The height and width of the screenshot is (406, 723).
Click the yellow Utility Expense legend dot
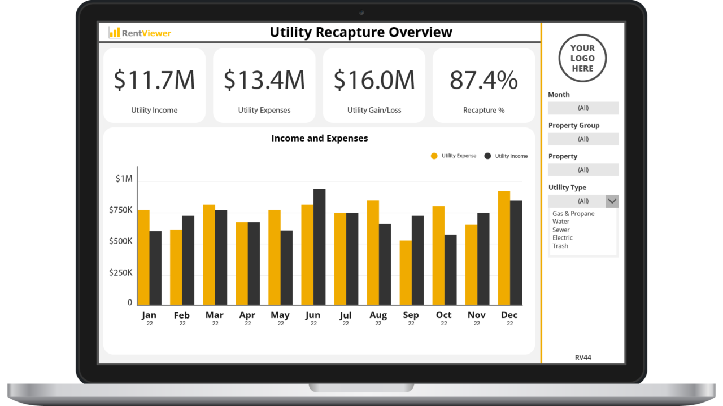433,156
